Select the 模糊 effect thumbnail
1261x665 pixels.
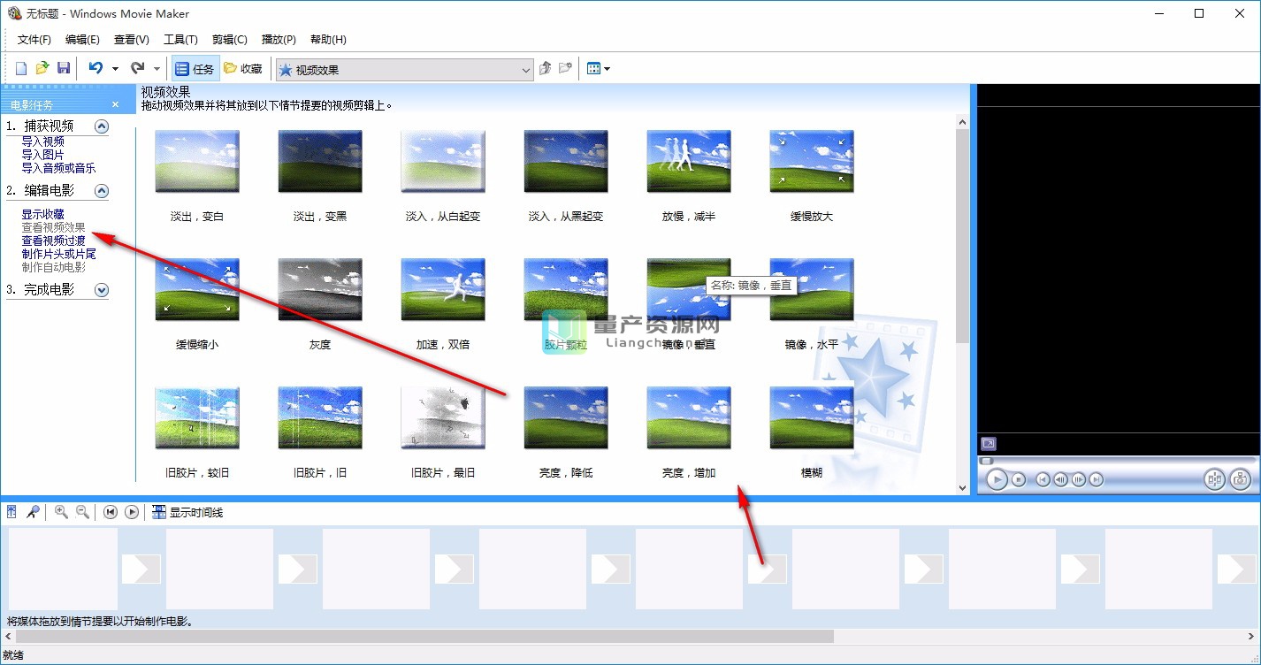(811, 417)
